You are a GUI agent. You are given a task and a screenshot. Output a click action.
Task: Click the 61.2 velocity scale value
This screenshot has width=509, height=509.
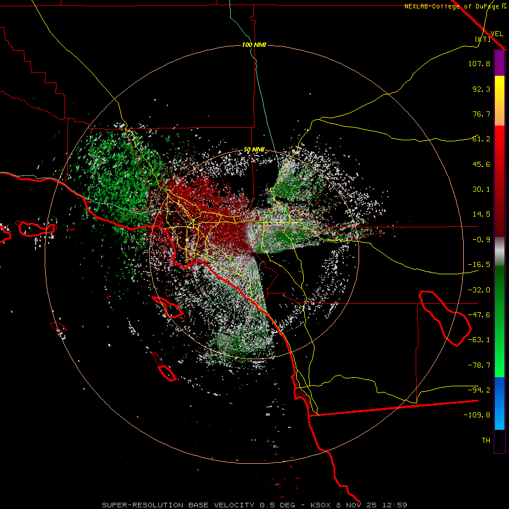click(481, 139)
